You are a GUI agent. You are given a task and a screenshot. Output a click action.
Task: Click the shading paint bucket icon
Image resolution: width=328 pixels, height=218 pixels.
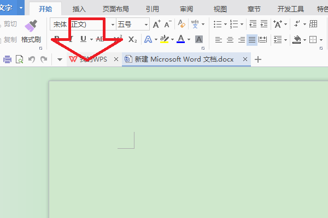coord(297,39)
